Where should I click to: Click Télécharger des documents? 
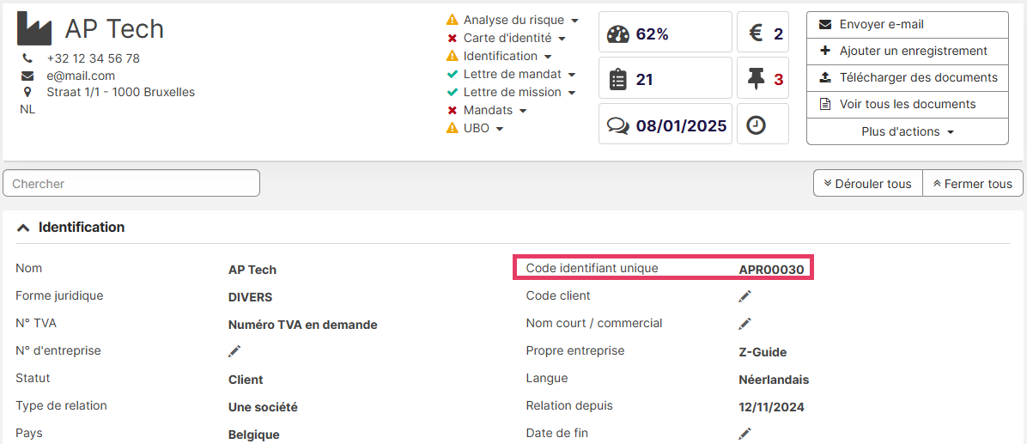(908, 77)
